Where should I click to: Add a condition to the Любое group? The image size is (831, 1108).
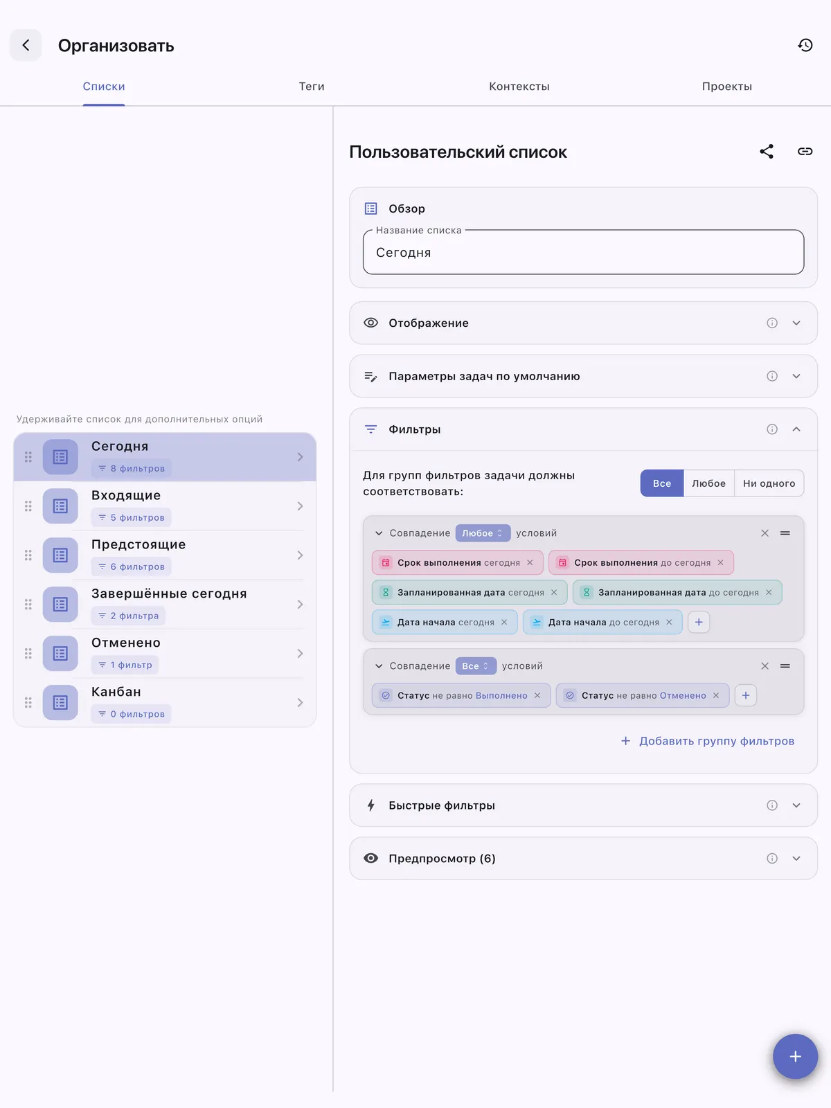click(699, 623)
